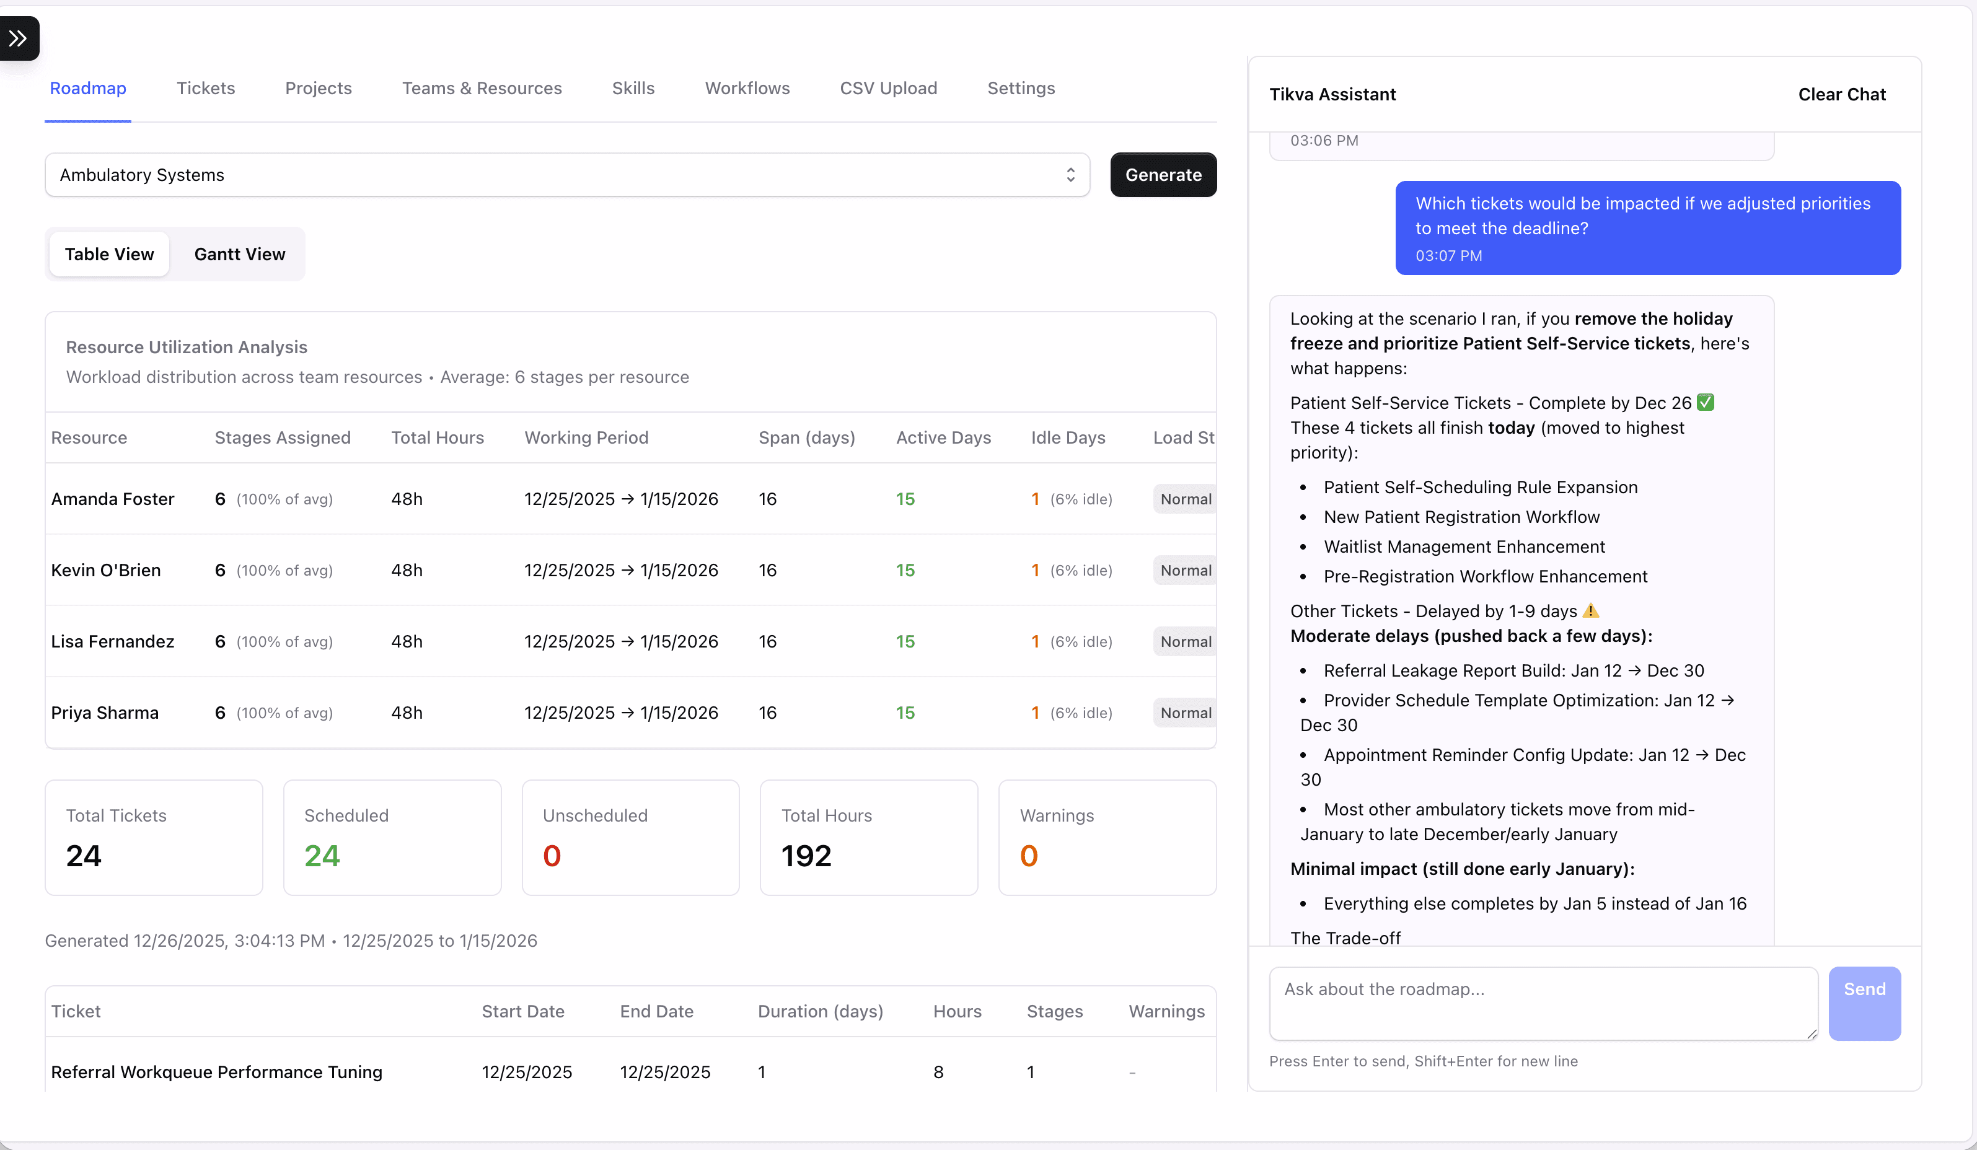The width and height of the screenshot is (1977, 1150).
Task: Switch to the Settings tab
Action: pos(1021,88)
